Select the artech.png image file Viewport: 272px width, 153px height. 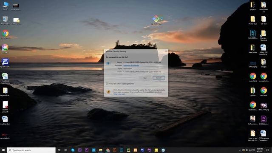click(x=253, y=64)
